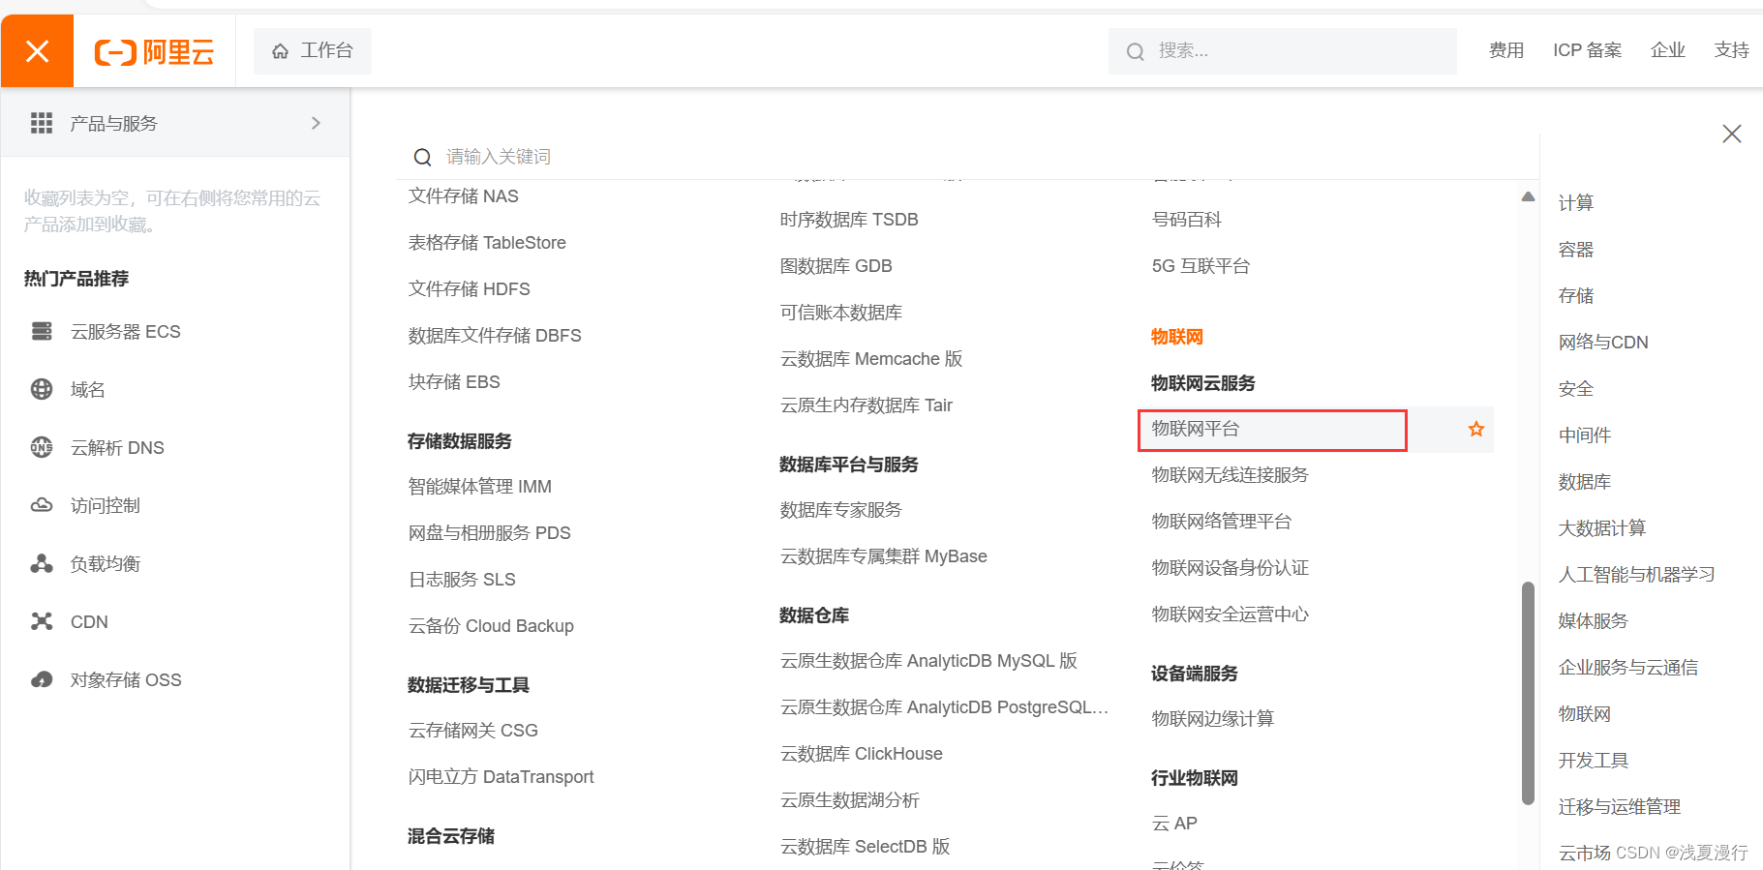Click the scroll-up arrow of product list

click(1528, 196)
